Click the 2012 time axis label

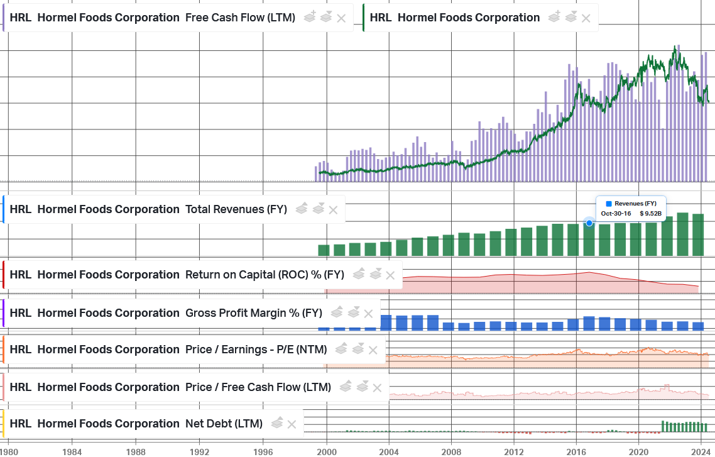click(514, 452)
